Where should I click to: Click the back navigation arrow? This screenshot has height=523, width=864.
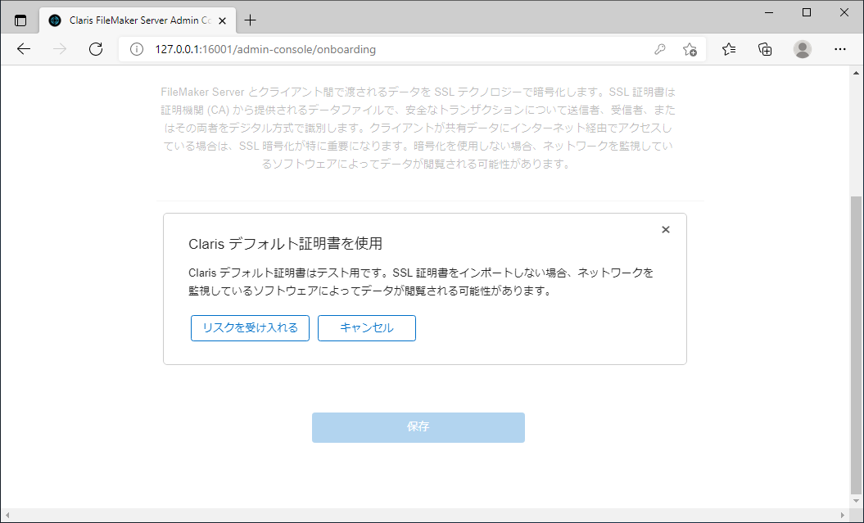click(x=23, y=49)
